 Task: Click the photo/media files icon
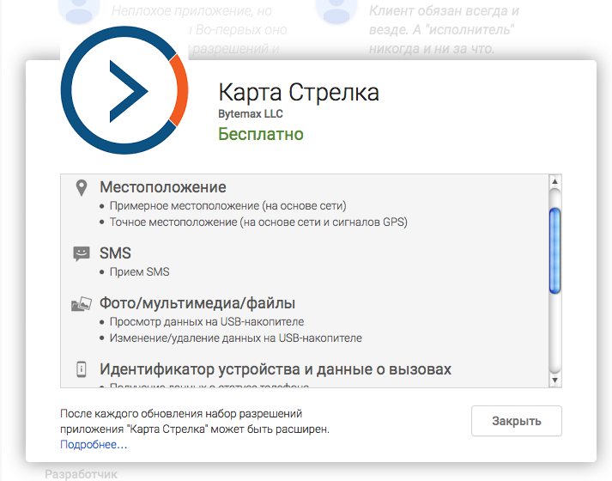(x=82, y=304)
